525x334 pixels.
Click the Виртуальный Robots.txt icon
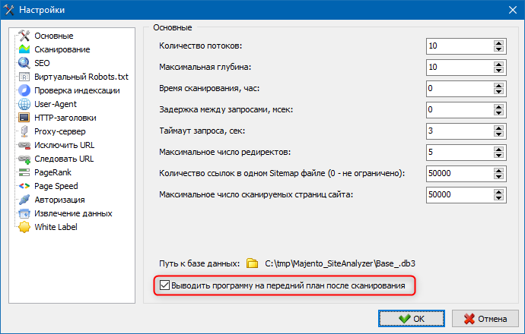pos(24,77)
